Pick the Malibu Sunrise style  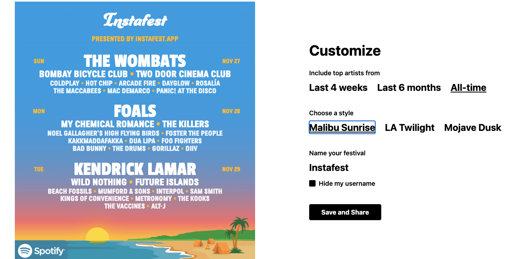[x=342, y=127]
